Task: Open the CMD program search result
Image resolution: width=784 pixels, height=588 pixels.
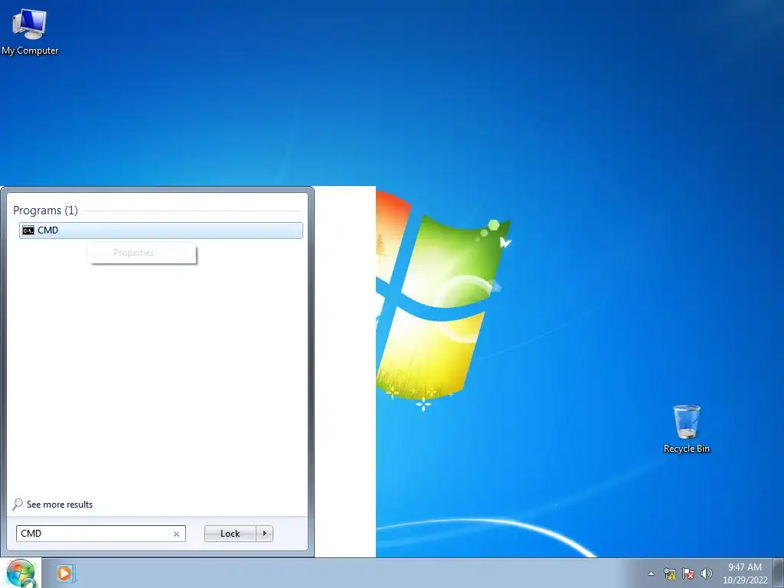Action: click(x=161, y=230)
